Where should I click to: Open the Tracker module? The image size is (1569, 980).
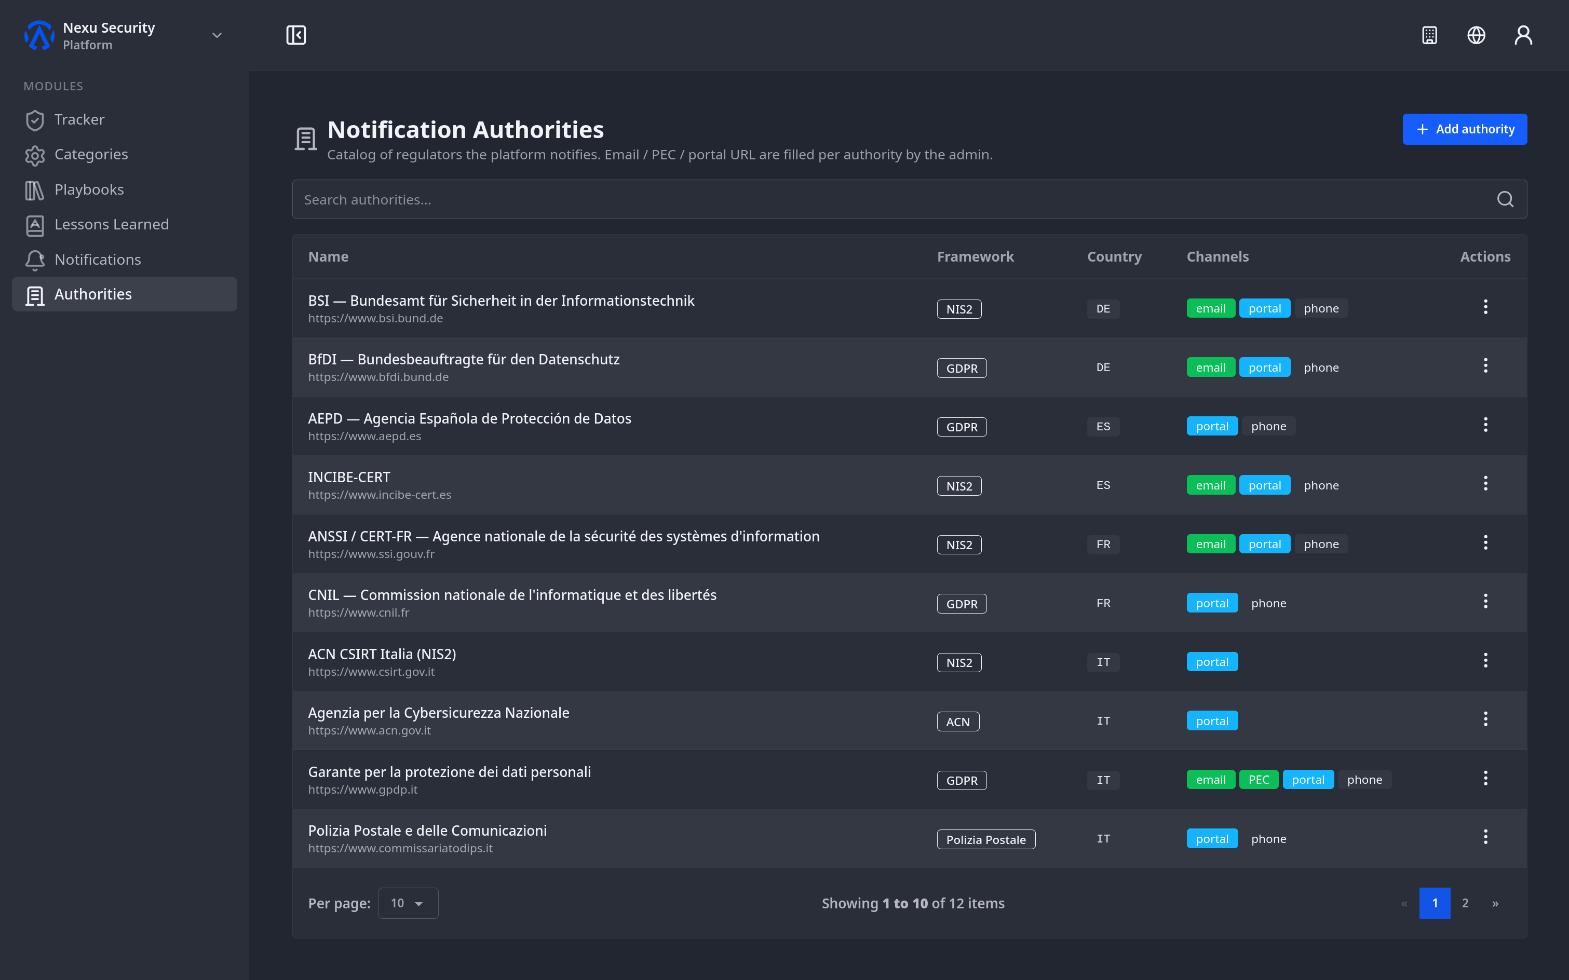click(125, 120)
